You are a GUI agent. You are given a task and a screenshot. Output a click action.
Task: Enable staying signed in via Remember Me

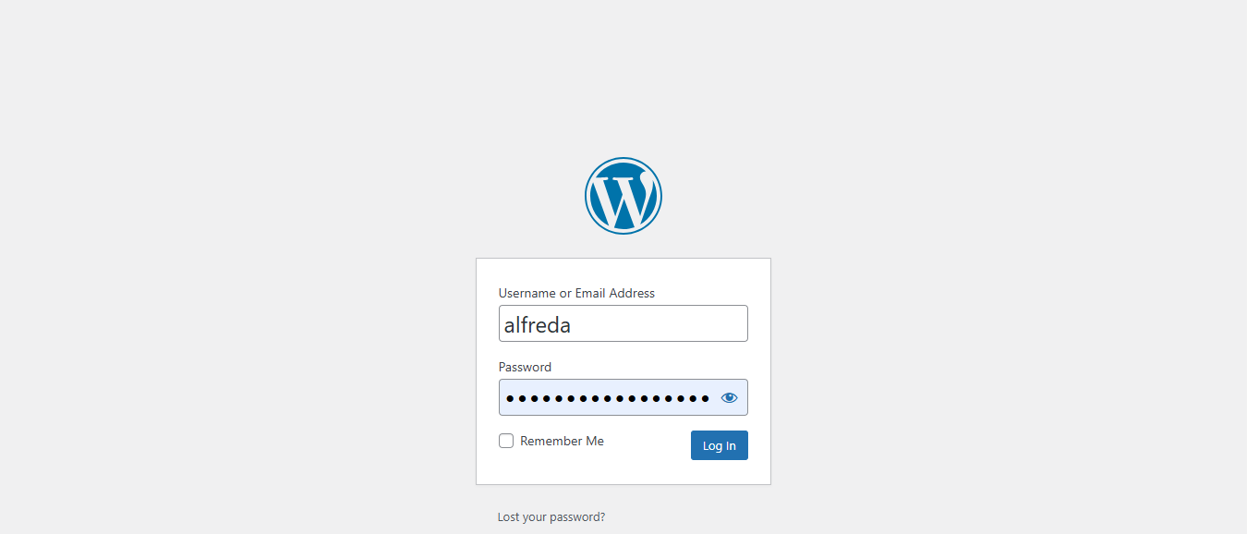[x=506, y=441]
